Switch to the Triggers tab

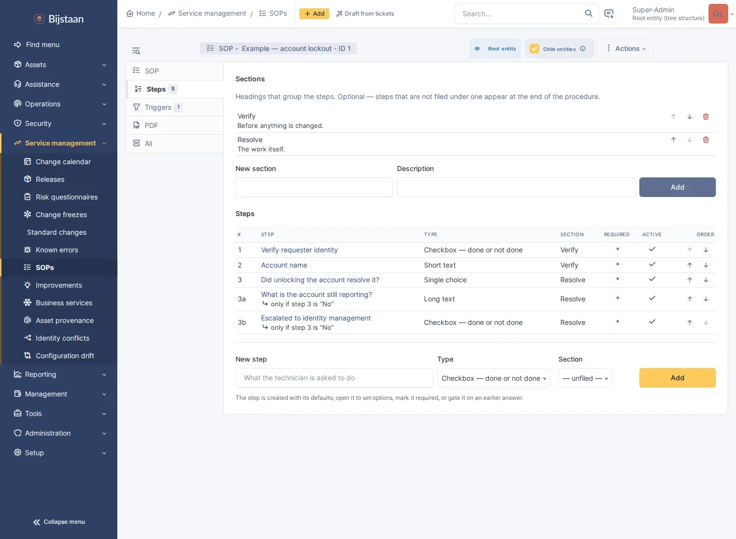click(x=175, y=107)
